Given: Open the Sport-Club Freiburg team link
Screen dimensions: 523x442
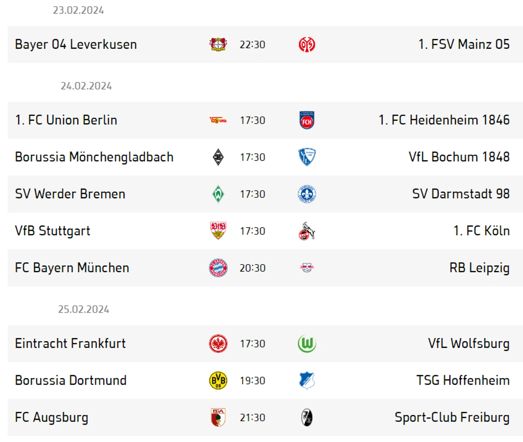Looking at the screenshot, I should click(452, 417).
